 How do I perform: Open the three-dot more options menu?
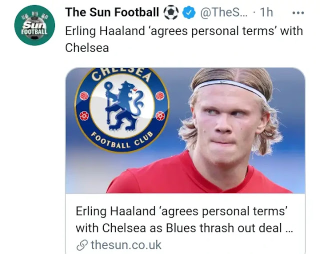point(298,13)
